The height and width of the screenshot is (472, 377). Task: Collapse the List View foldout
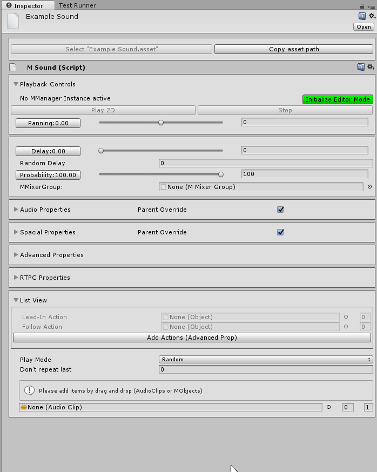16,300
